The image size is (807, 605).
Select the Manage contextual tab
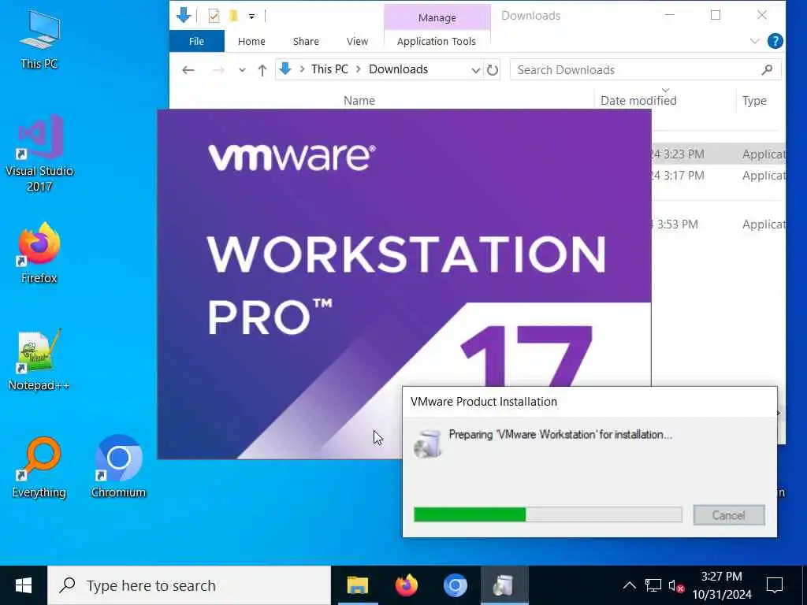coord(437,17)
